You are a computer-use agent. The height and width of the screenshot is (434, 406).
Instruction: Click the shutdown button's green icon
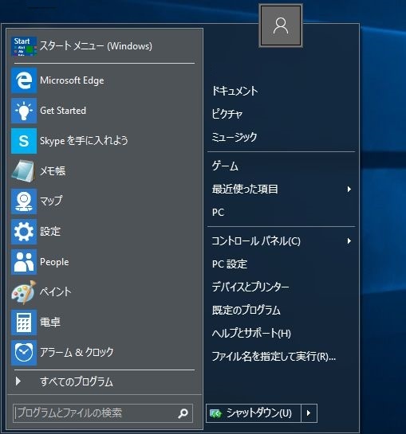click(215, 413)
